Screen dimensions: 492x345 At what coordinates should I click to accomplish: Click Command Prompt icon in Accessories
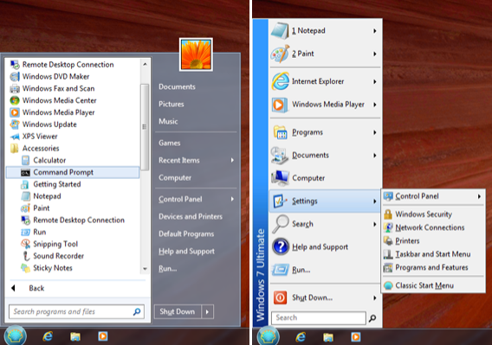(x=25, y=172)
